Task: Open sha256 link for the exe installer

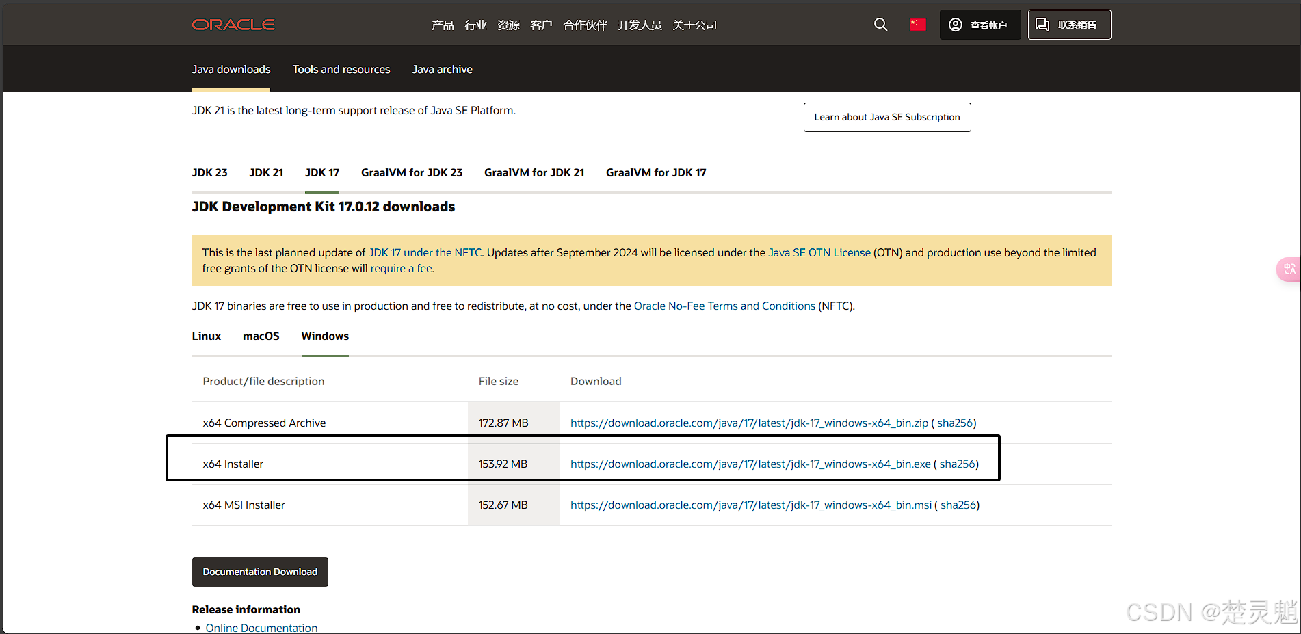Action: coord(958,464)
